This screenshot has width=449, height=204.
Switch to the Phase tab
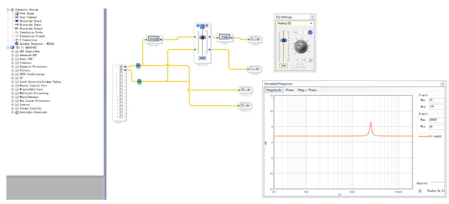point(290,90)
